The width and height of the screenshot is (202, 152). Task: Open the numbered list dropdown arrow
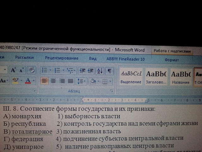tap(63, 70)
